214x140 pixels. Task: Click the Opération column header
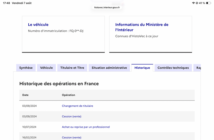click(x=68, y=95)
